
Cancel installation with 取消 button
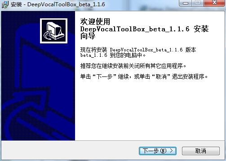[x=201, y=151]
